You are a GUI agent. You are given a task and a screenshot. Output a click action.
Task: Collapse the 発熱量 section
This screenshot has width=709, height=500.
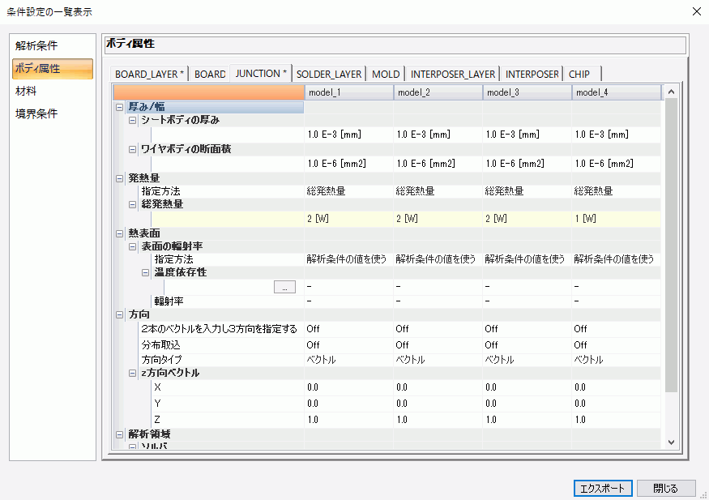point(120,177)
